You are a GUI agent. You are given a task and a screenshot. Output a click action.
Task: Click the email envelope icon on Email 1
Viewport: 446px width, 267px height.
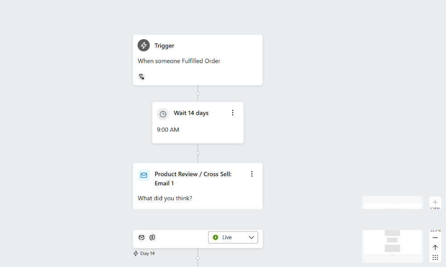coord(144,175)
